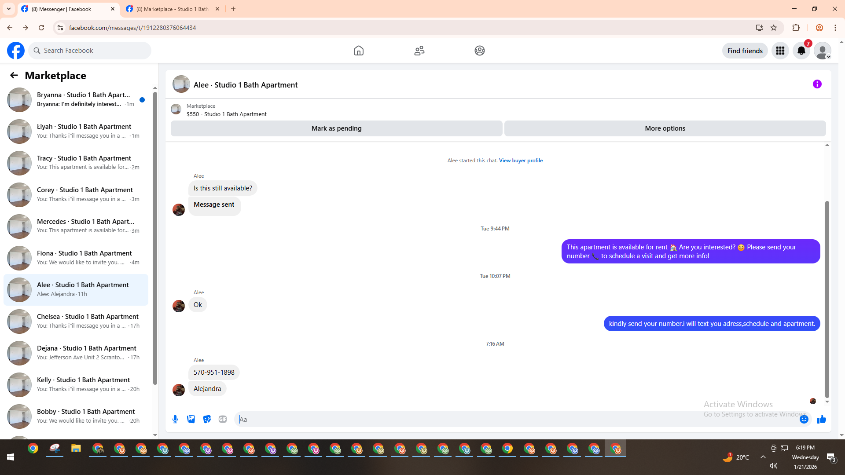The width and height of the screenshot is (845, 475).
Task: Switch to the Marketplace Studio 1 Bath tab
Action: click(x=173, y=9)
